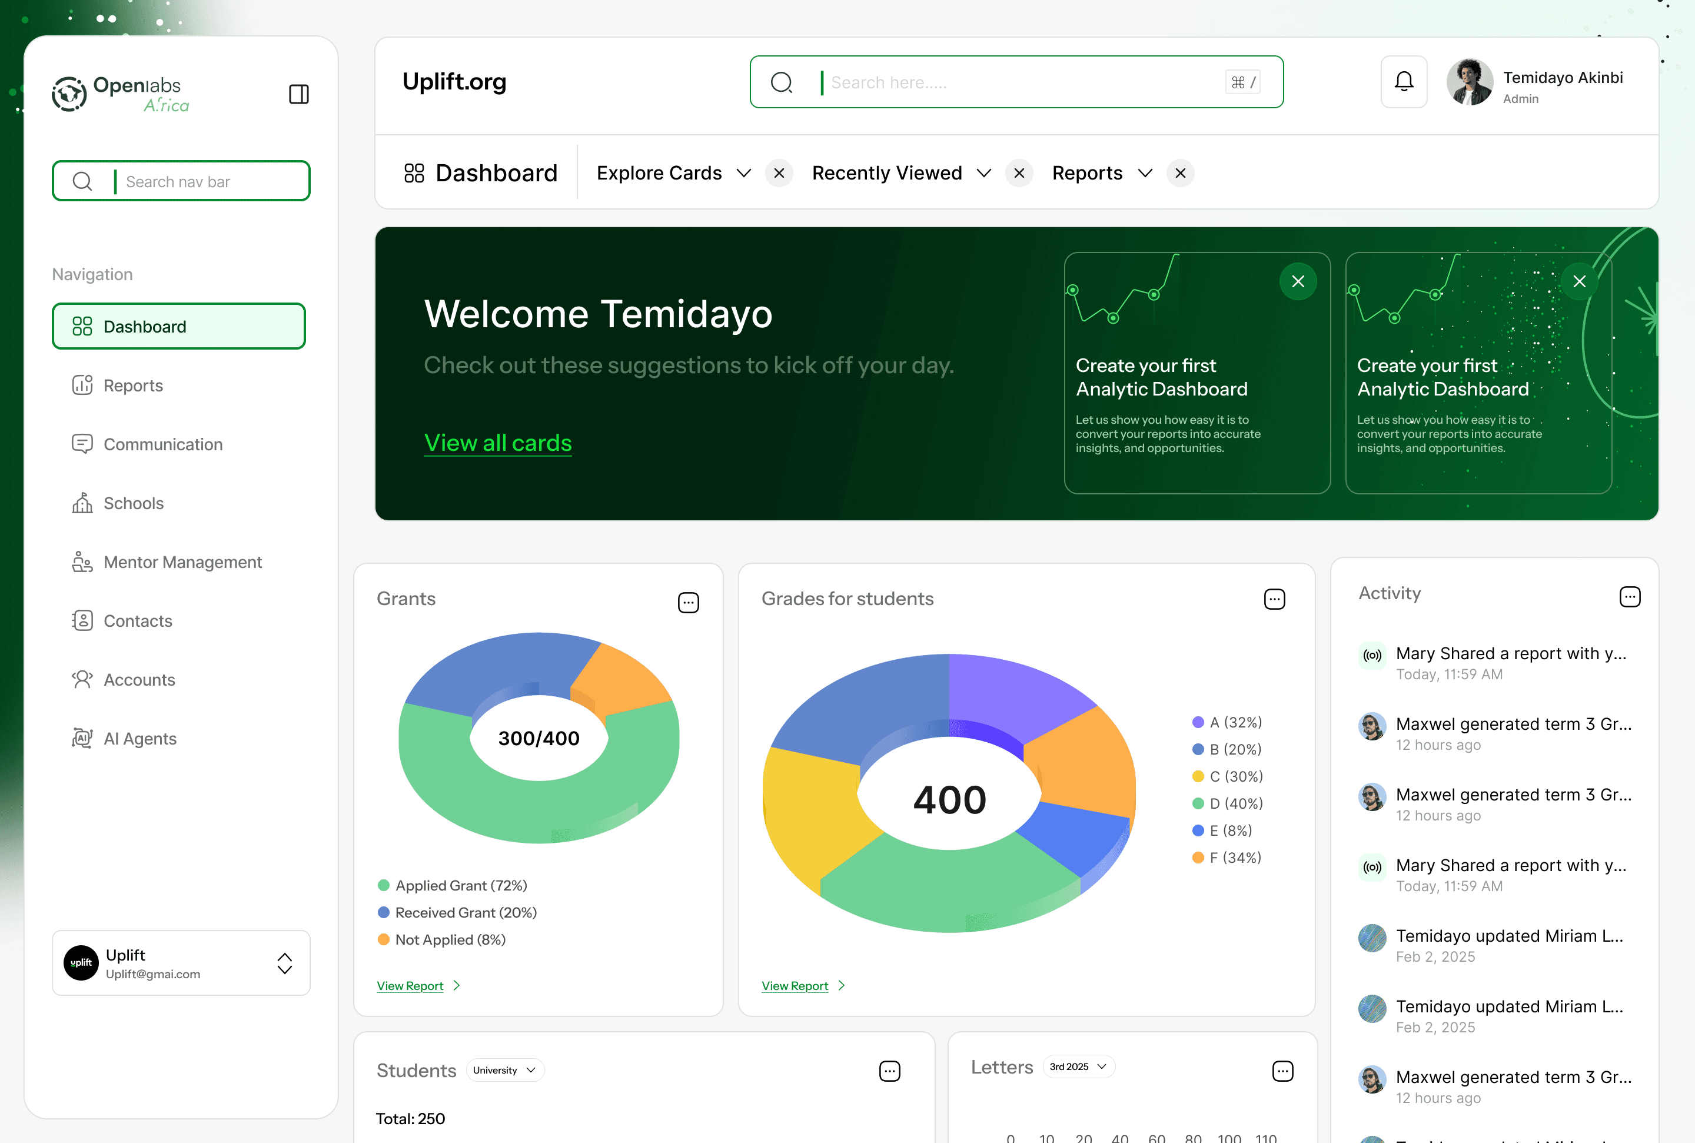The width and height of the screenshot is (1695, 1143).
Task: Close the first Analytic Dashboard suggestion card
Action: coord(1298,281)
